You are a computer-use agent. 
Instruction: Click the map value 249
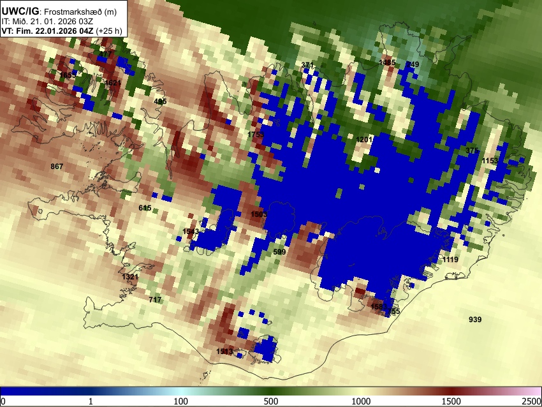413,64
